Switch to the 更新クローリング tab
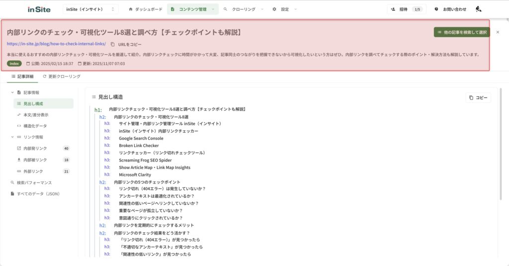Screen dimensions: 509x266 [x=62, y=77]
